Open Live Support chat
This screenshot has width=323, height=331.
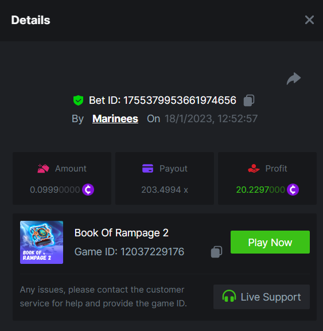click(262, 297)
